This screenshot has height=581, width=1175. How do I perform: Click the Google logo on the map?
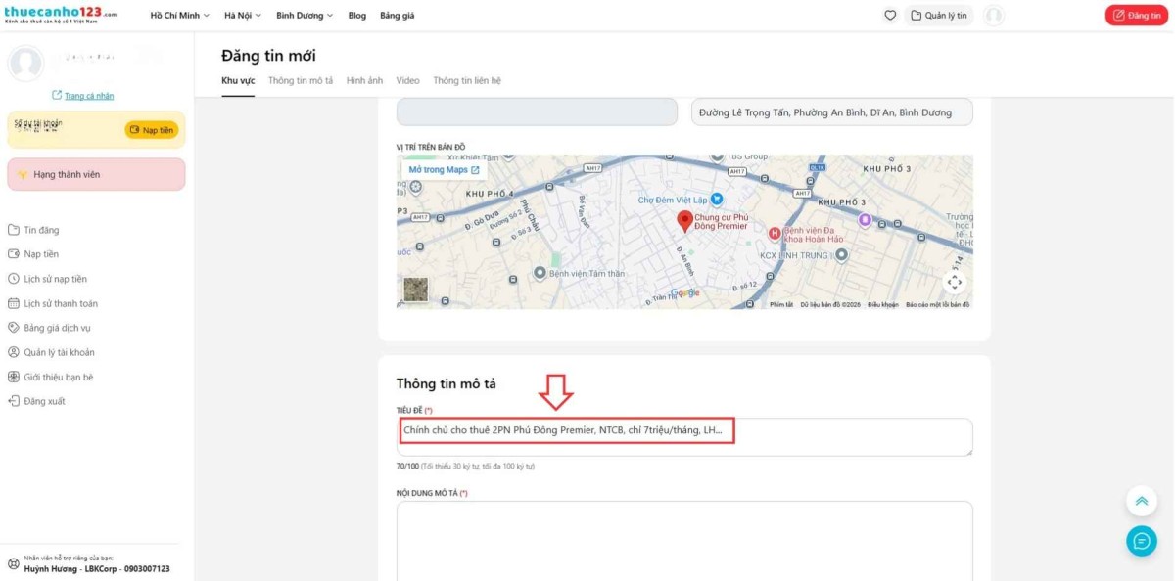click(684, 292)
